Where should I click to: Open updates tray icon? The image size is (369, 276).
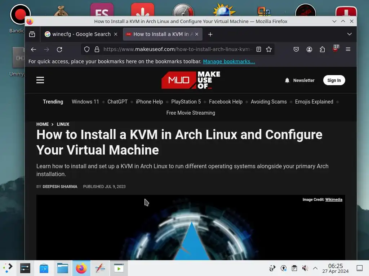click(x=284, y=268)
